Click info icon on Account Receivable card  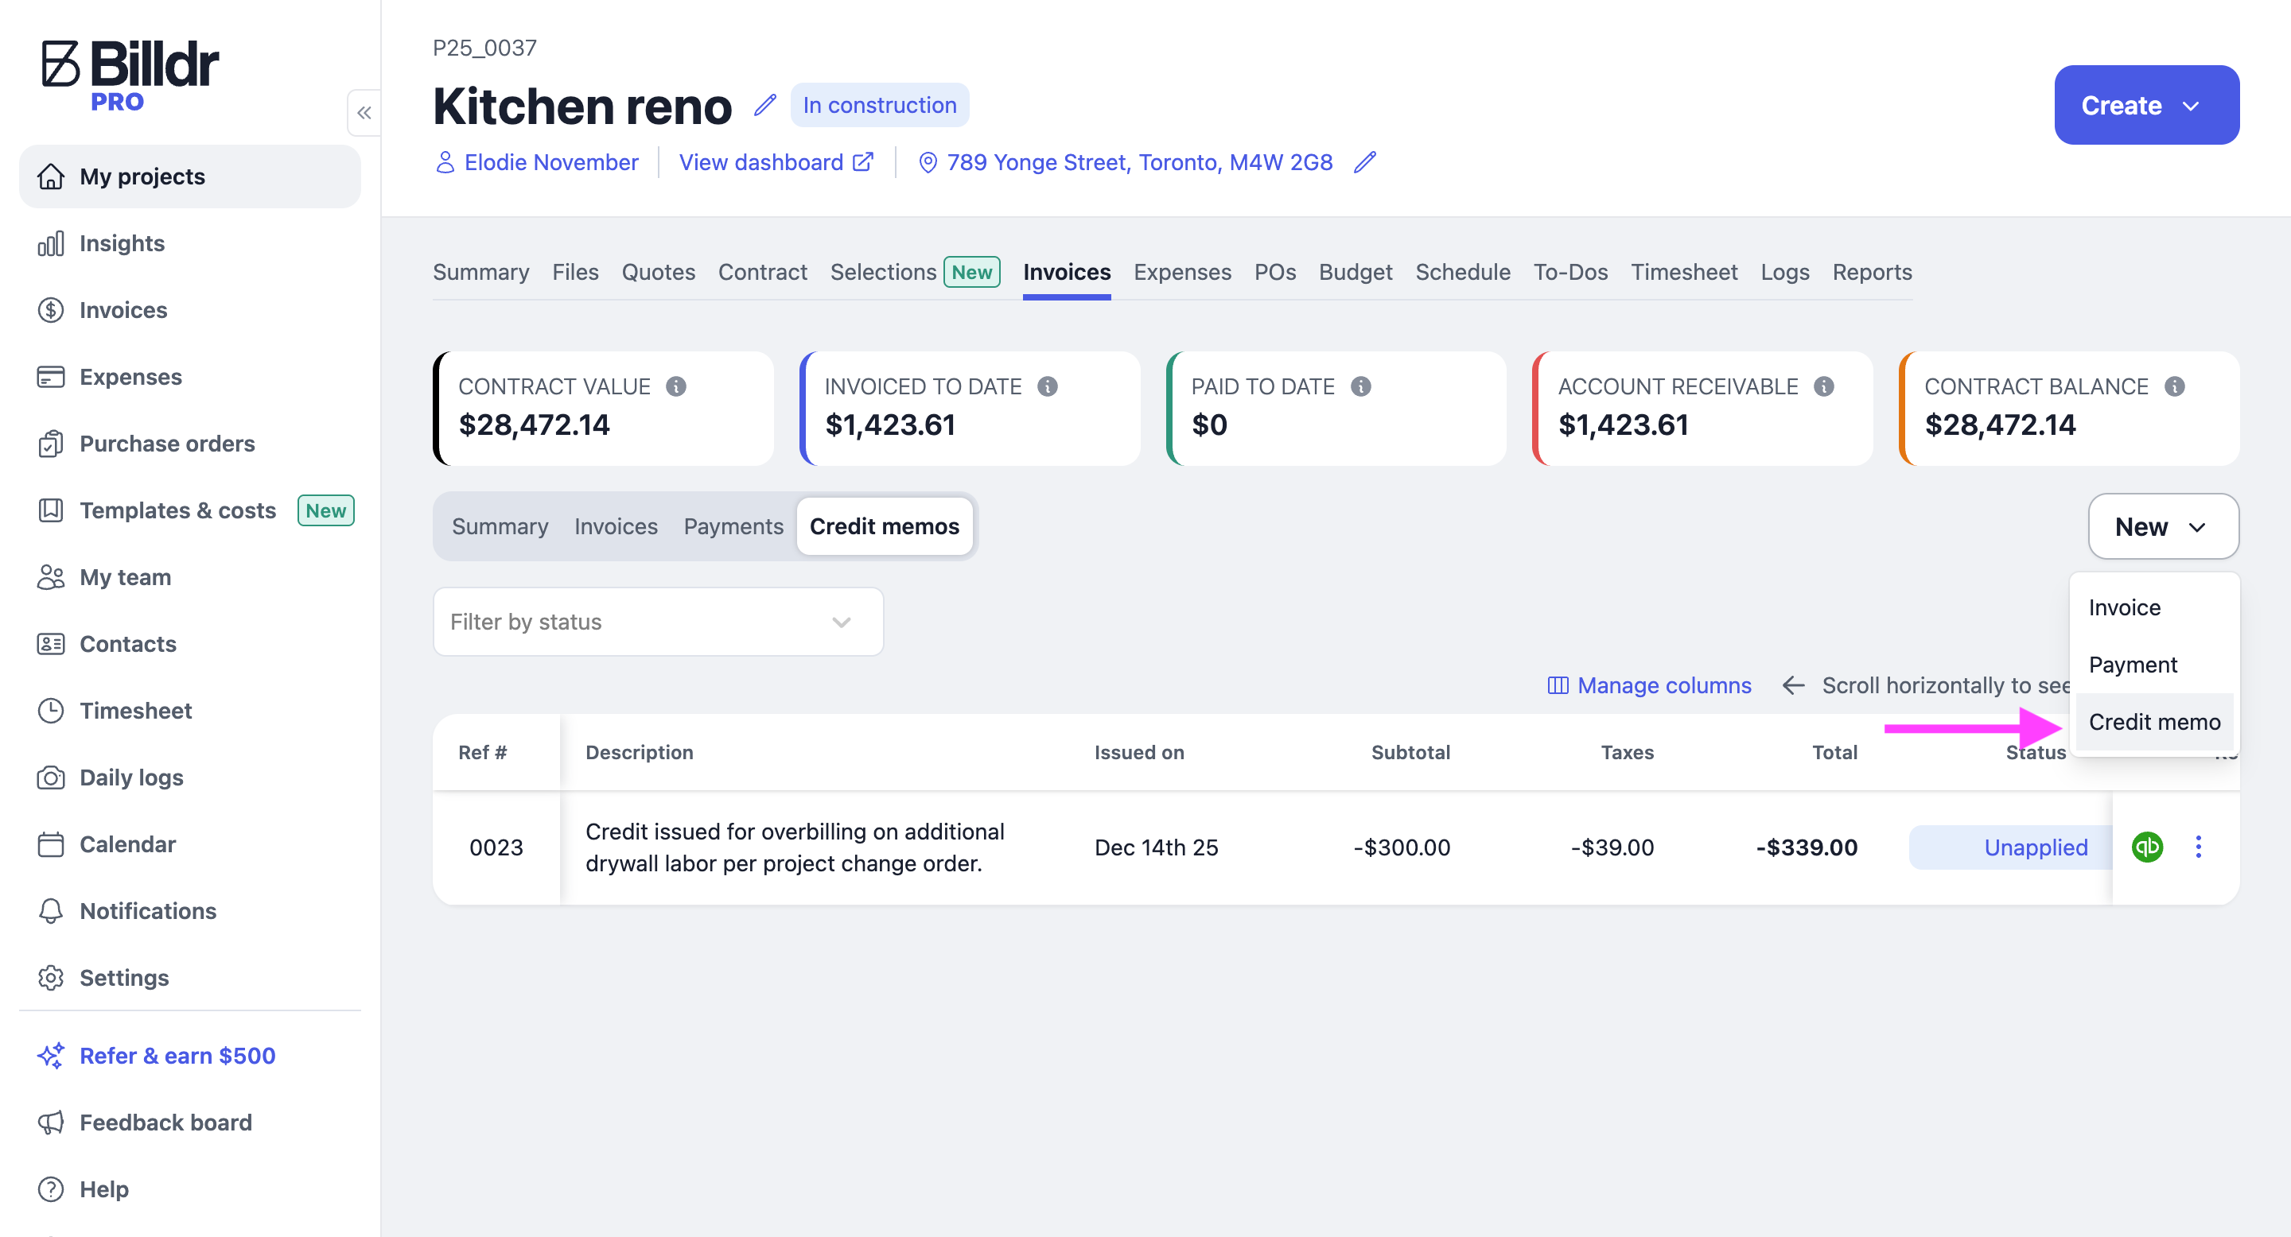tap(1824, 386)
